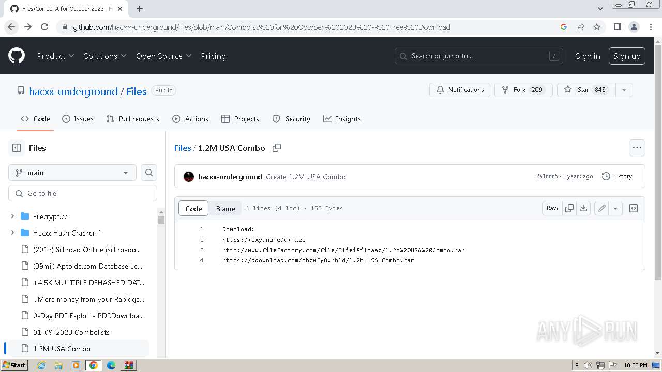Open the Actions tab
Screen dimensions: 662x372
pyautogui.click(x=190, y=119)
